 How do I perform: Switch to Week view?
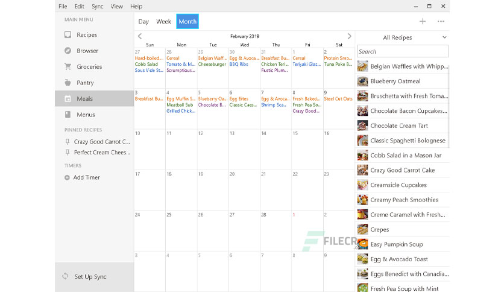(x=163, y=22)
